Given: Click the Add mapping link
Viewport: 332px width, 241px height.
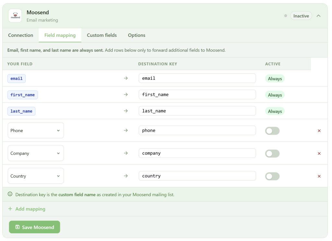Looking at the screenshot, I should pos(27,209).
